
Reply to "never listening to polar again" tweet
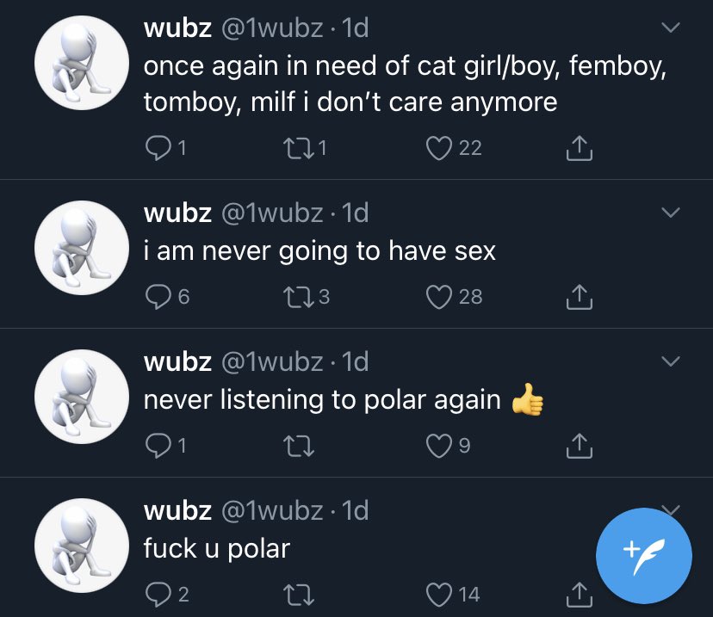coord(157,445)
